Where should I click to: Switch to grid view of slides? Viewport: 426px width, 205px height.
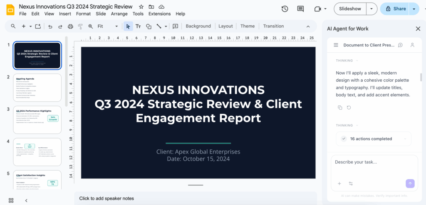click(x=11, y=200)
